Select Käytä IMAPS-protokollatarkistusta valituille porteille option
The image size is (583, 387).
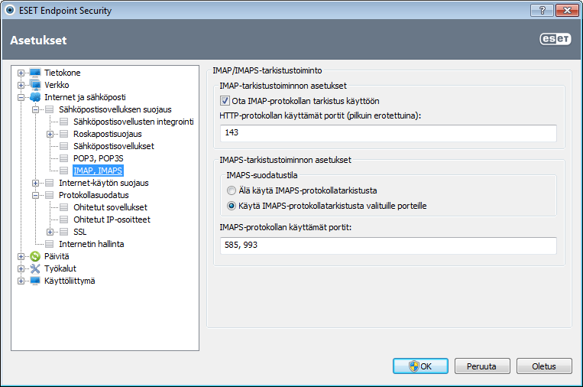click(232, 206)
